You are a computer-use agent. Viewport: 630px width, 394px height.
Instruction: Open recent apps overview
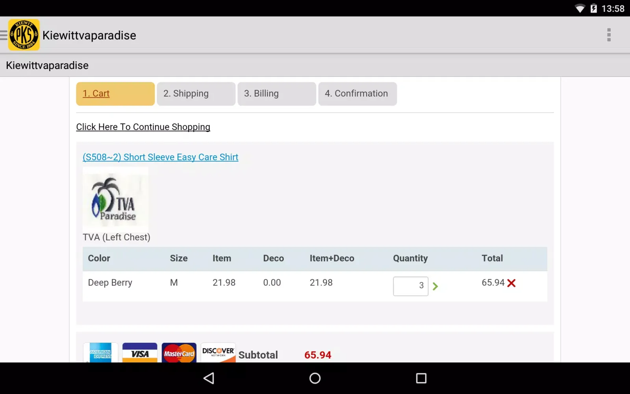coord(421,378)
